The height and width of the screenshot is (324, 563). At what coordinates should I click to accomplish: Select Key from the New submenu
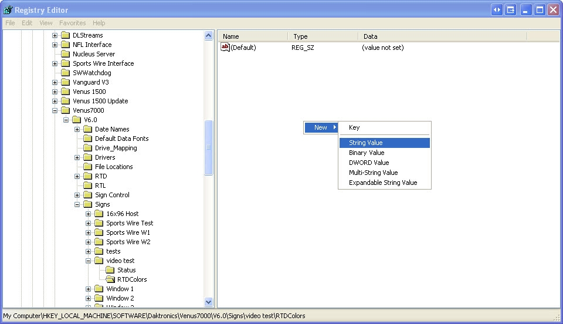354,127
